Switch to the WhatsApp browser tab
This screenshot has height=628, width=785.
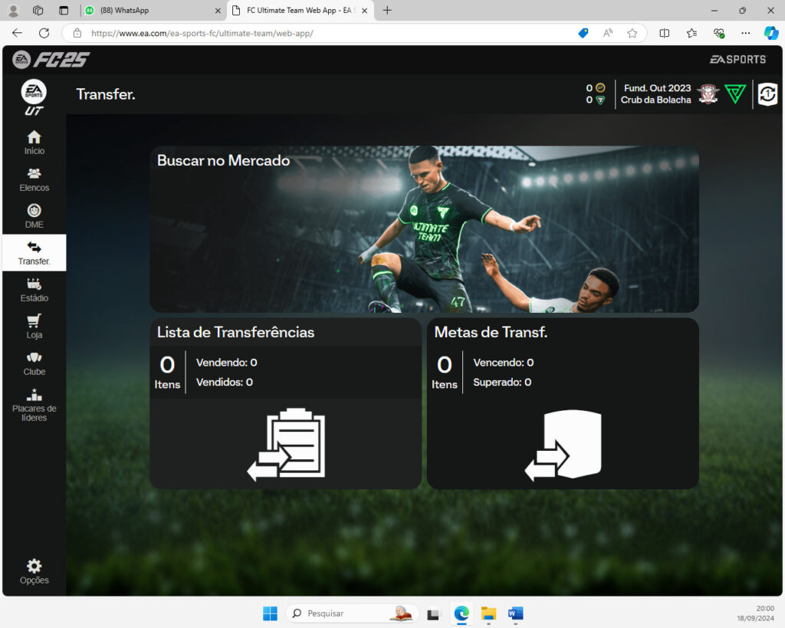[151, 11]
